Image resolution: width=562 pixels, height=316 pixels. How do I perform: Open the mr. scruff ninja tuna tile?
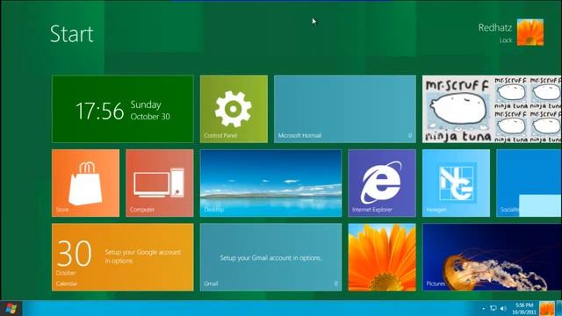pos(492,109)
